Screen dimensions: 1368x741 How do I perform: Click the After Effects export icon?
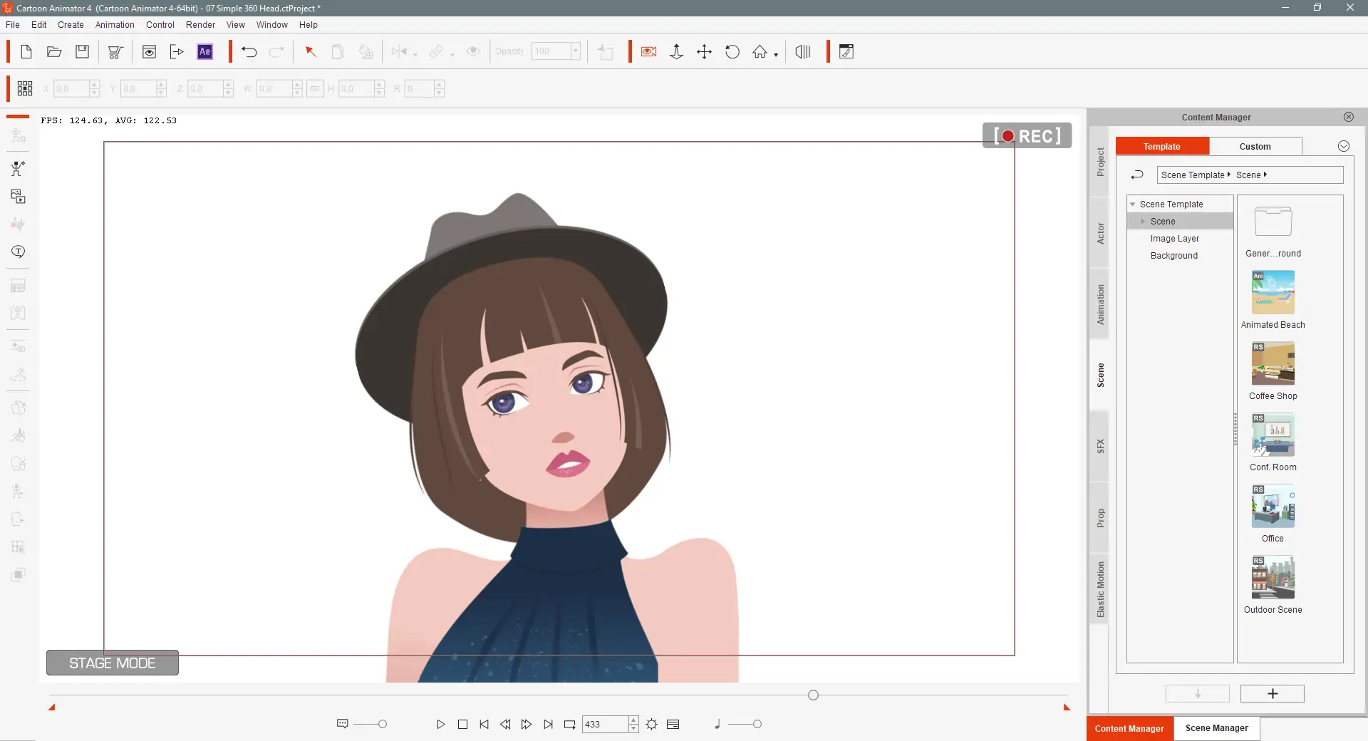[204, 52]
